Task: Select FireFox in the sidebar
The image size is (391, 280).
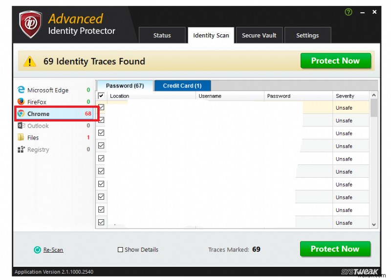Action: (54, 102)
